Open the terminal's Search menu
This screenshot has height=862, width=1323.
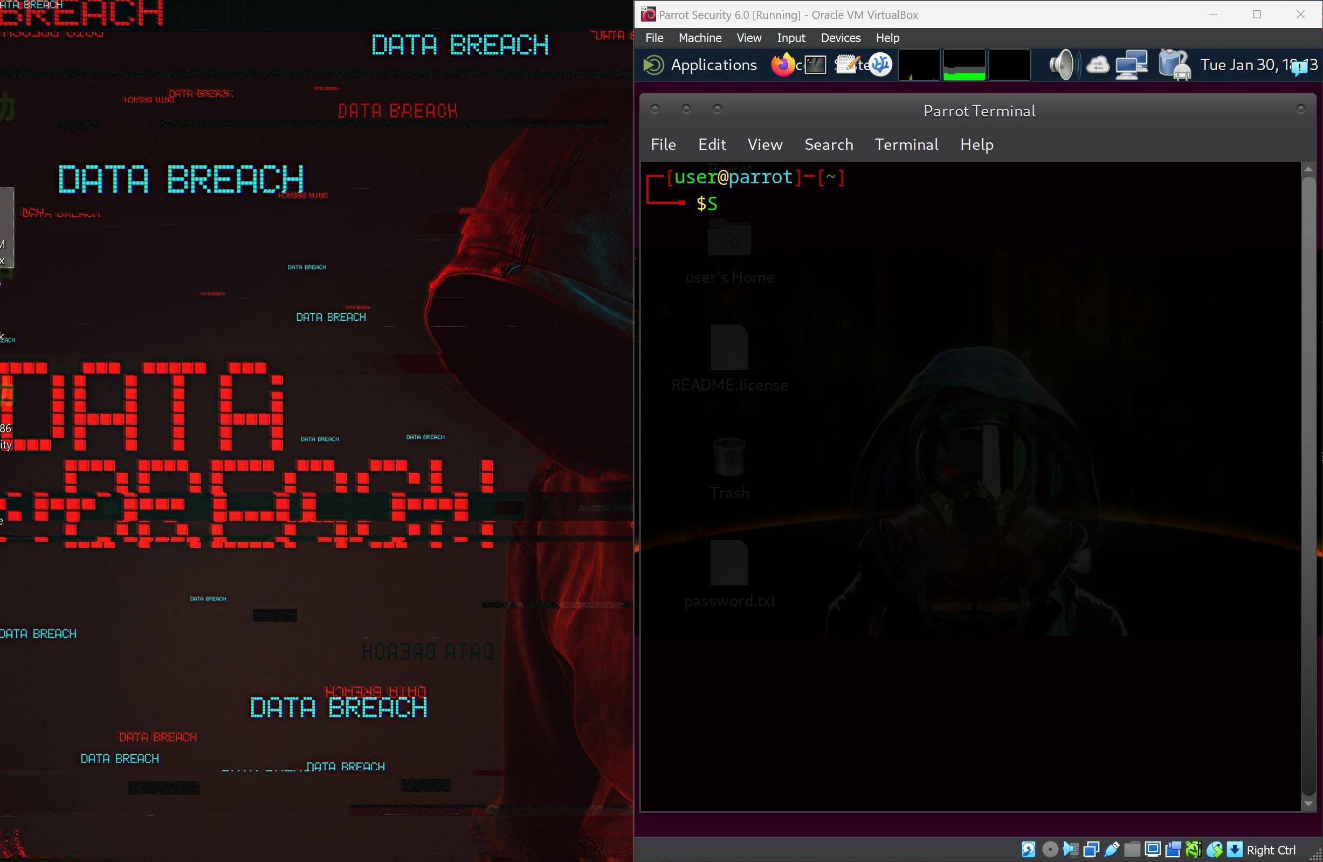point(828,144)
